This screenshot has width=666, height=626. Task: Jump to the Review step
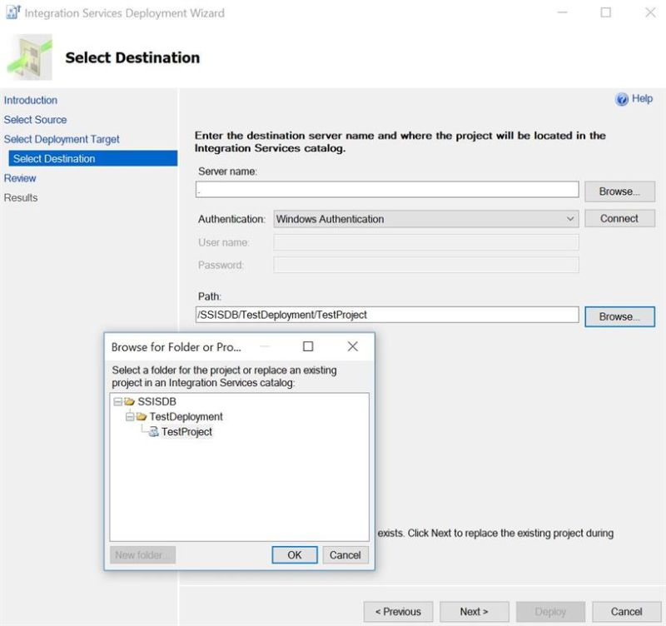(20, 178)
